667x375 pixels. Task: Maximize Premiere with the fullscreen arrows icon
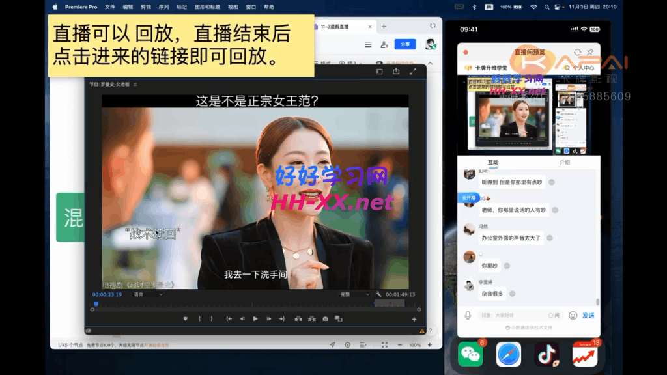pos(412,72)
